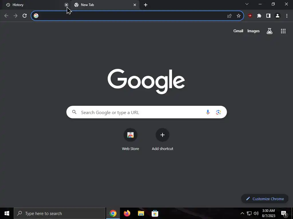This screenshot has width=293, height=219.
Task: Open Chrome's three-dot menu
Action: pyautogui.click(x=287, y=16)
